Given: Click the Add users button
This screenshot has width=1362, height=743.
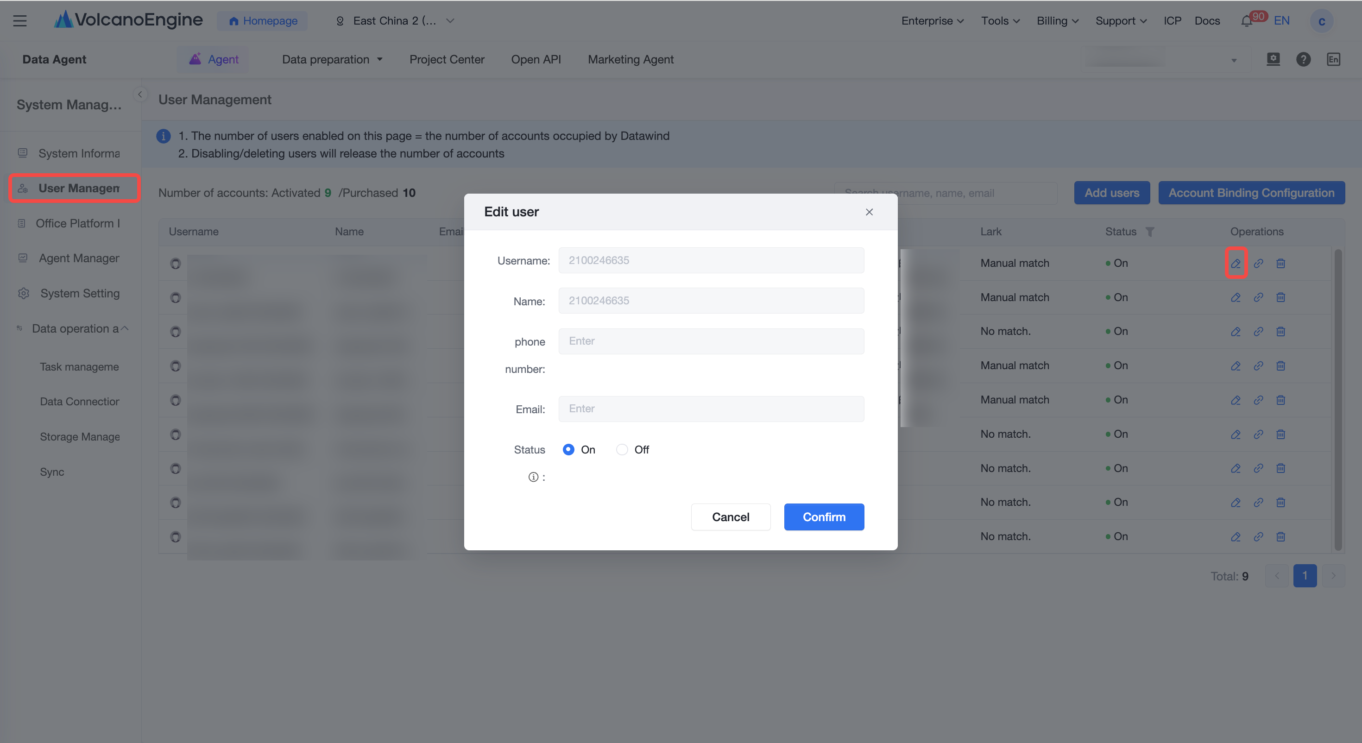Looking at the screenshot, I should pos(1112,193).
